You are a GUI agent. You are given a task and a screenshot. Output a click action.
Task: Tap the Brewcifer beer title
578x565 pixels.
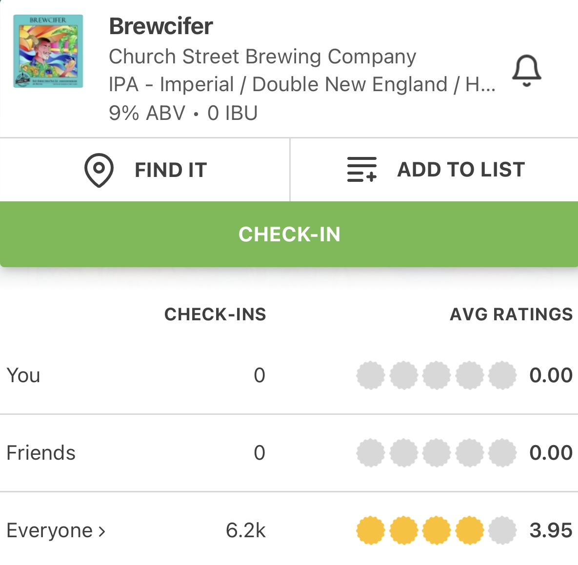tap(161, 26)
